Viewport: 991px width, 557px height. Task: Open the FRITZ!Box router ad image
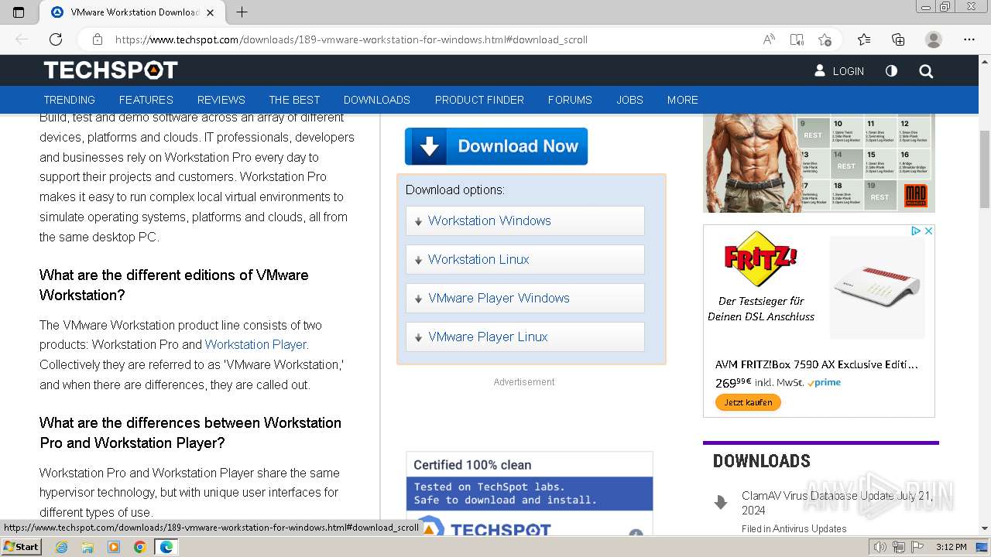877,287
